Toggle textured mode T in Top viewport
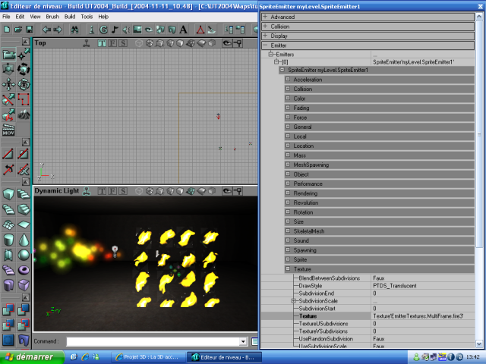Viewport: 486px width, 364px height. 102,43
